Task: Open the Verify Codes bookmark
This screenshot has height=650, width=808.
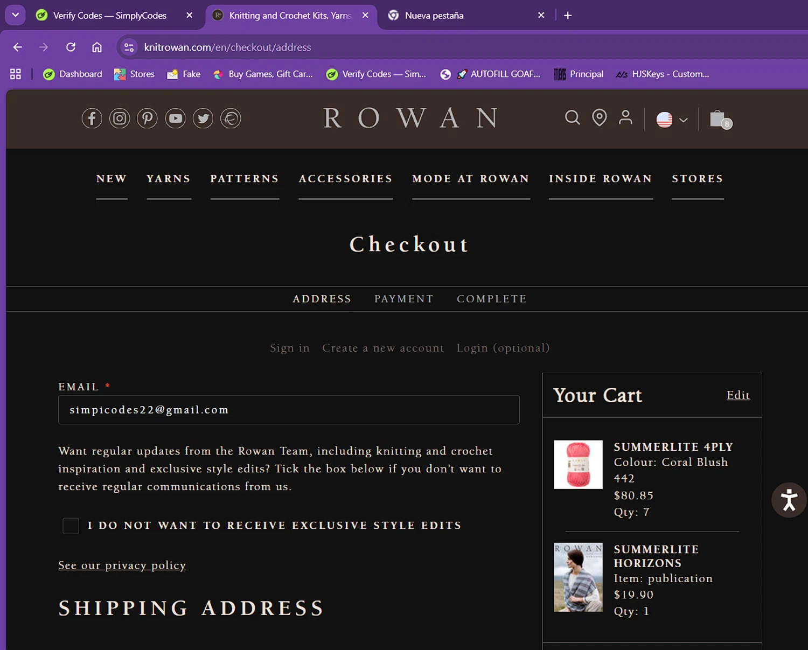Action: coord(376,74)
